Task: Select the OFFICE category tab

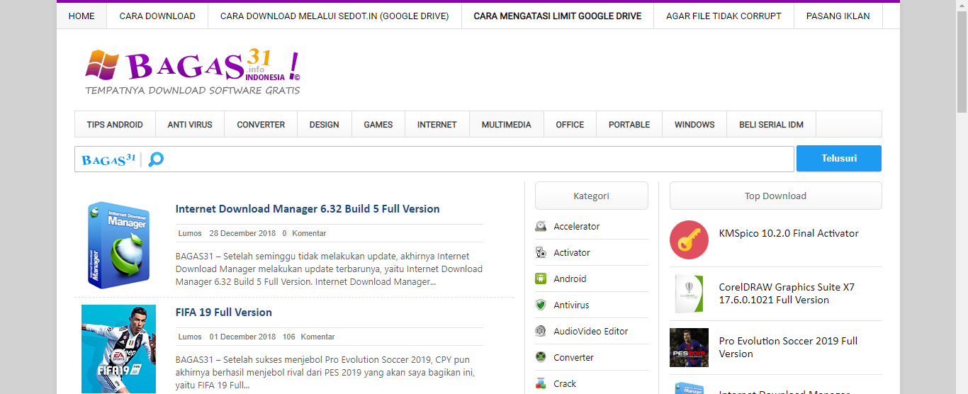Action: [570, 124]
